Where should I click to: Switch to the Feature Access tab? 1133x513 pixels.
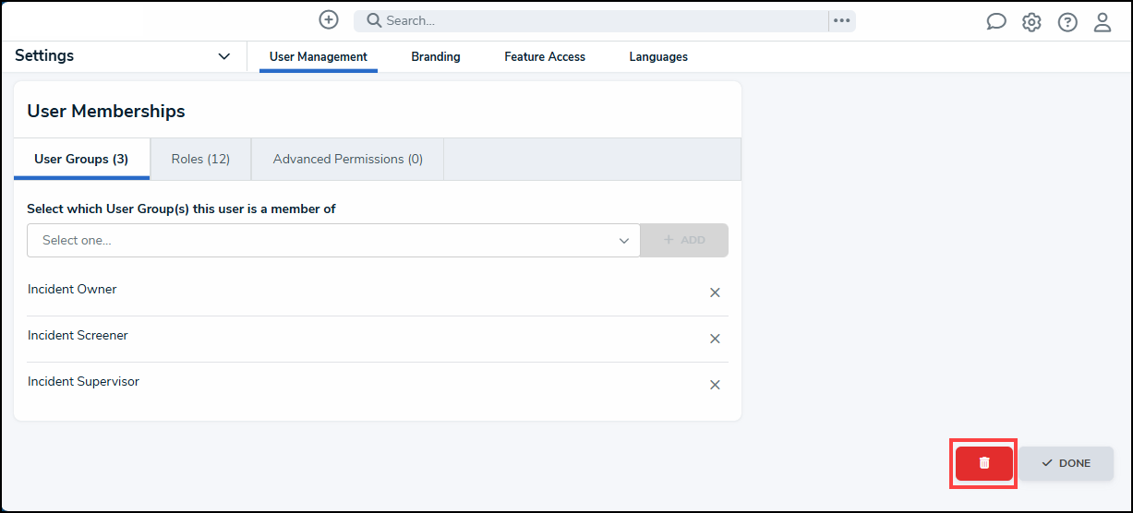(545, 56)
